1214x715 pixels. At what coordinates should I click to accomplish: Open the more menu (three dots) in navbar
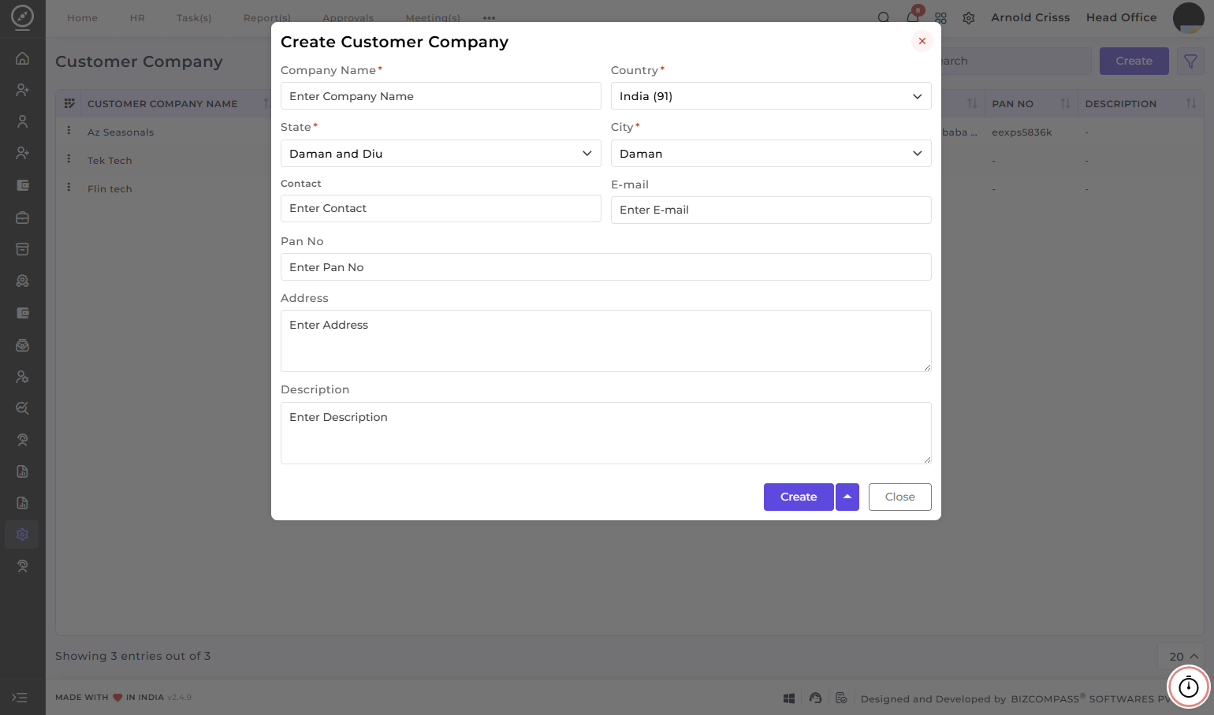490,18
